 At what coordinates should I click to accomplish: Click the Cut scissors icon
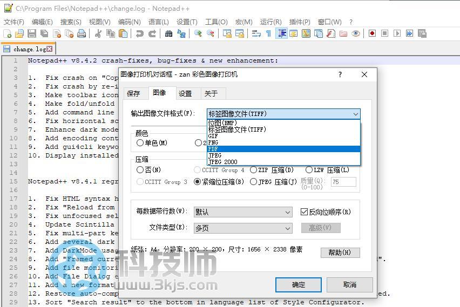coord(98,33)
